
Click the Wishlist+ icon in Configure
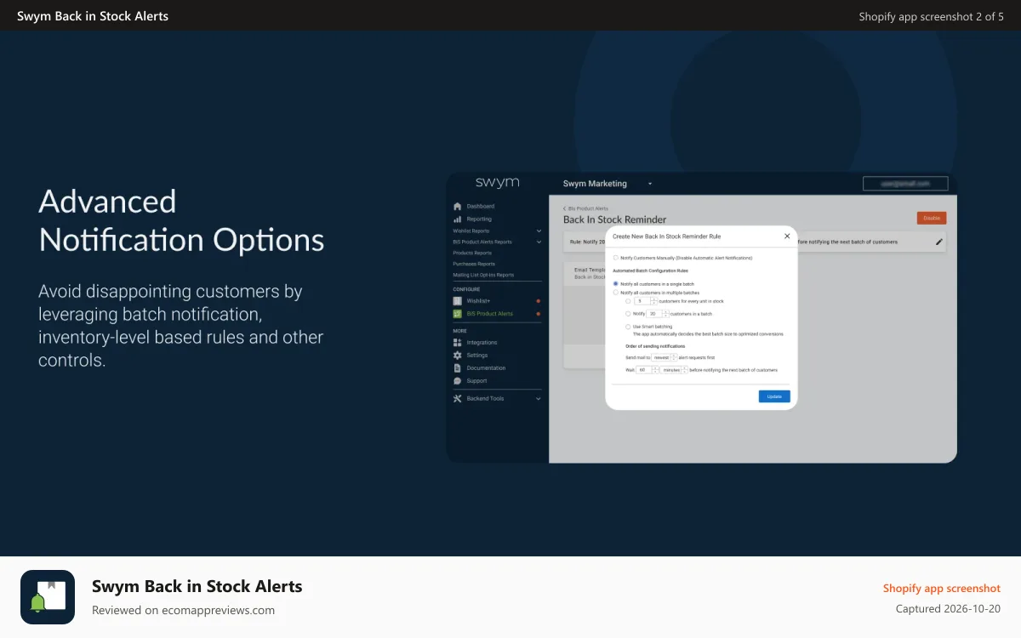pos(457,301)
